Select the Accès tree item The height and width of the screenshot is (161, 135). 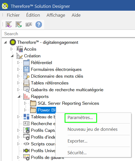click(30, 49)
